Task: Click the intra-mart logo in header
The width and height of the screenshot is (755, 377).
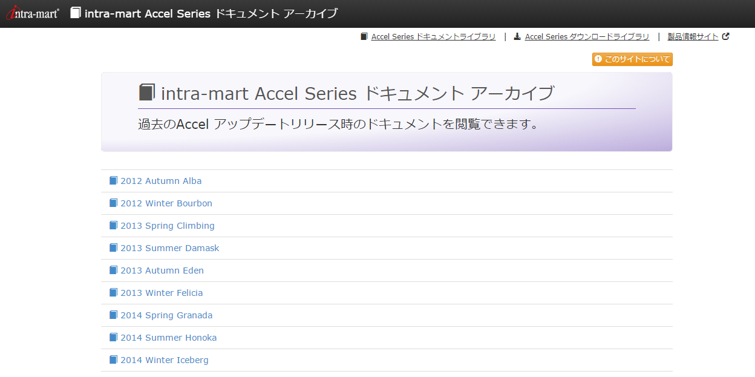Action: coord(33,12)
